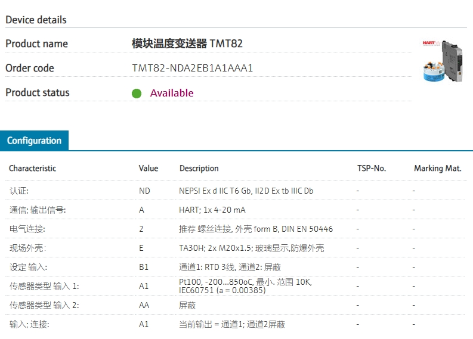
Task: Select the order code TMT82-NDA2EB1A1AAA1 text
Action: [x=193, y=68]
